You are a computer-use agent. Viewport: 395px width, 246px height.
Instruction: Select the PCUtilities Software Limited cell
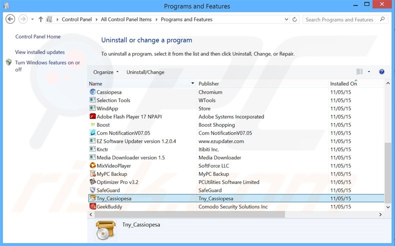[228, 182]
